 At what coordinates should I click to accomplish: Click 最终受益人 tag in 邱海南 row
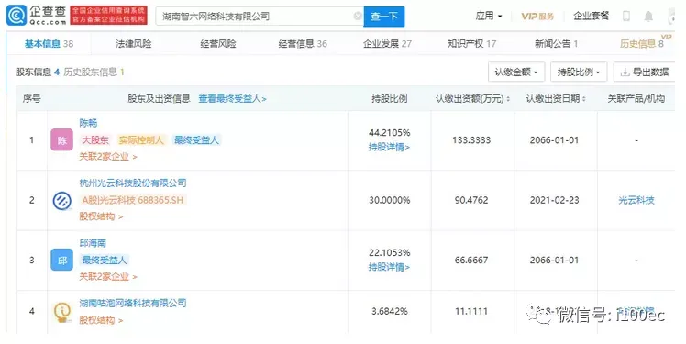[105, 260]
